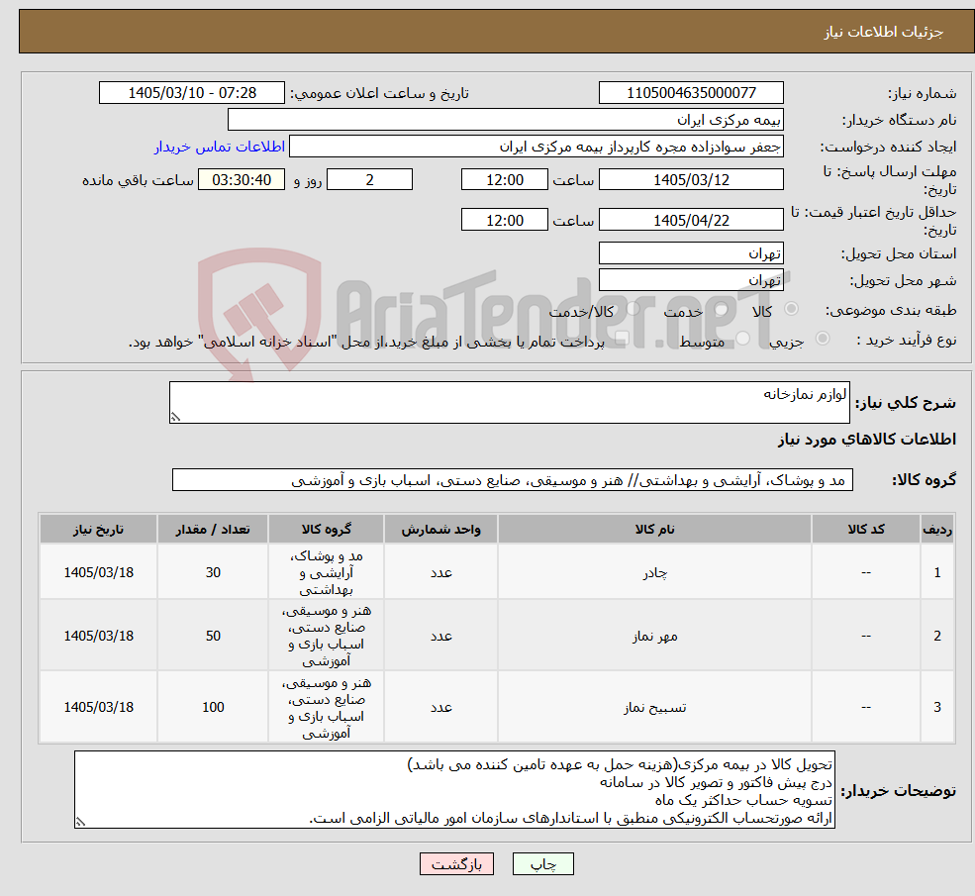Click the buyer notes text area
975x896 pixels.
pos(454,790)
